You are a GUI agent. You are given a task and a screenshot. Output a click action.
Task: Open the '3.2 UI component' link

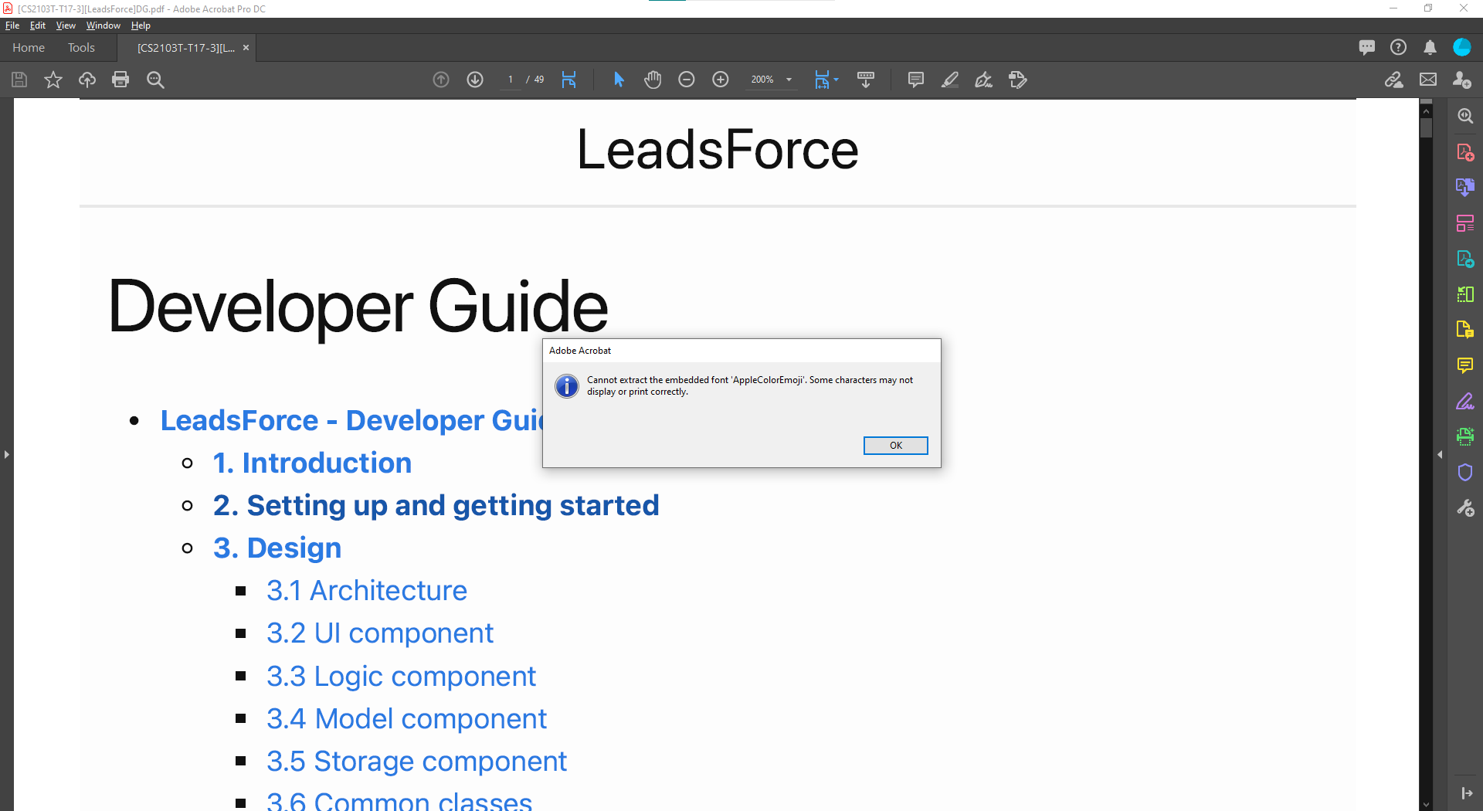[380, 633]
